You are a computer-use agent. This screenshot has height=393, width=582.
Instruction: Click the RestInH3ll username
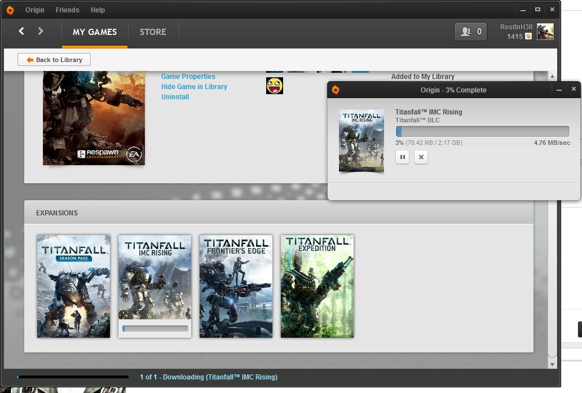pyautogui.click(x=516, y=27)
